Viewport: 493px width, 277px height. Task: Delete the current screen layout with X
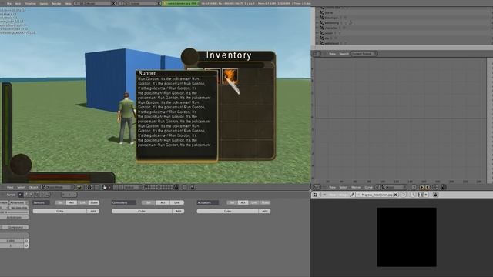point(113,3)
